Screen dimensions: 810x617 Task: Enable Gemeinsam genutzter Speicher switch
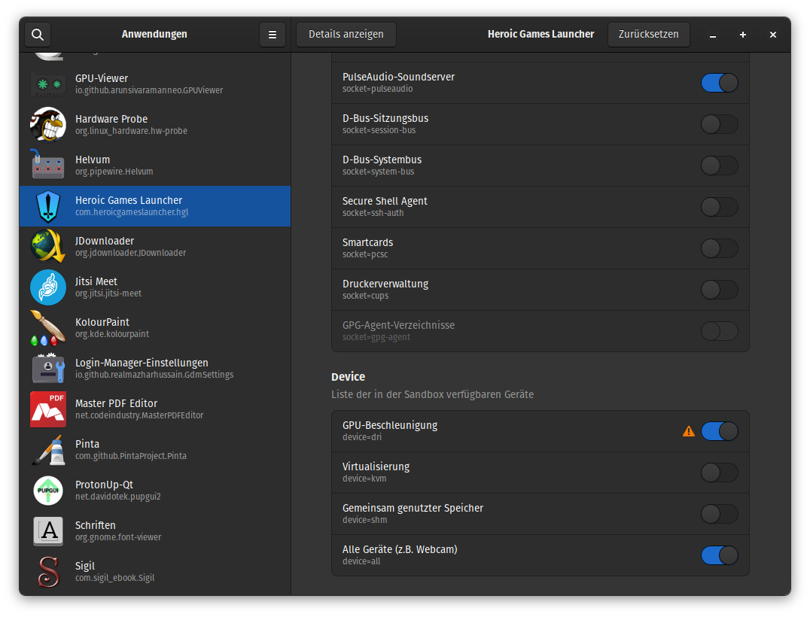[719, 514]
